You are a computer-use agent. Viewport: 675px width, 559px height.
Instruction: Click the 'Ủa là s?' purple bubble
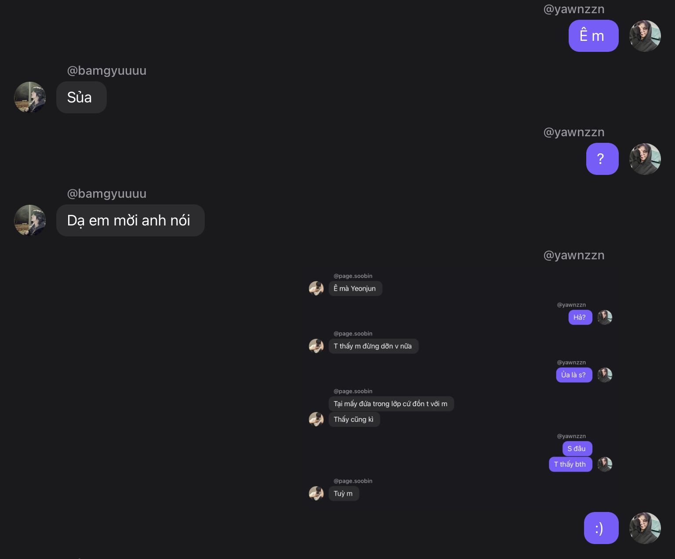coord(574,375)
